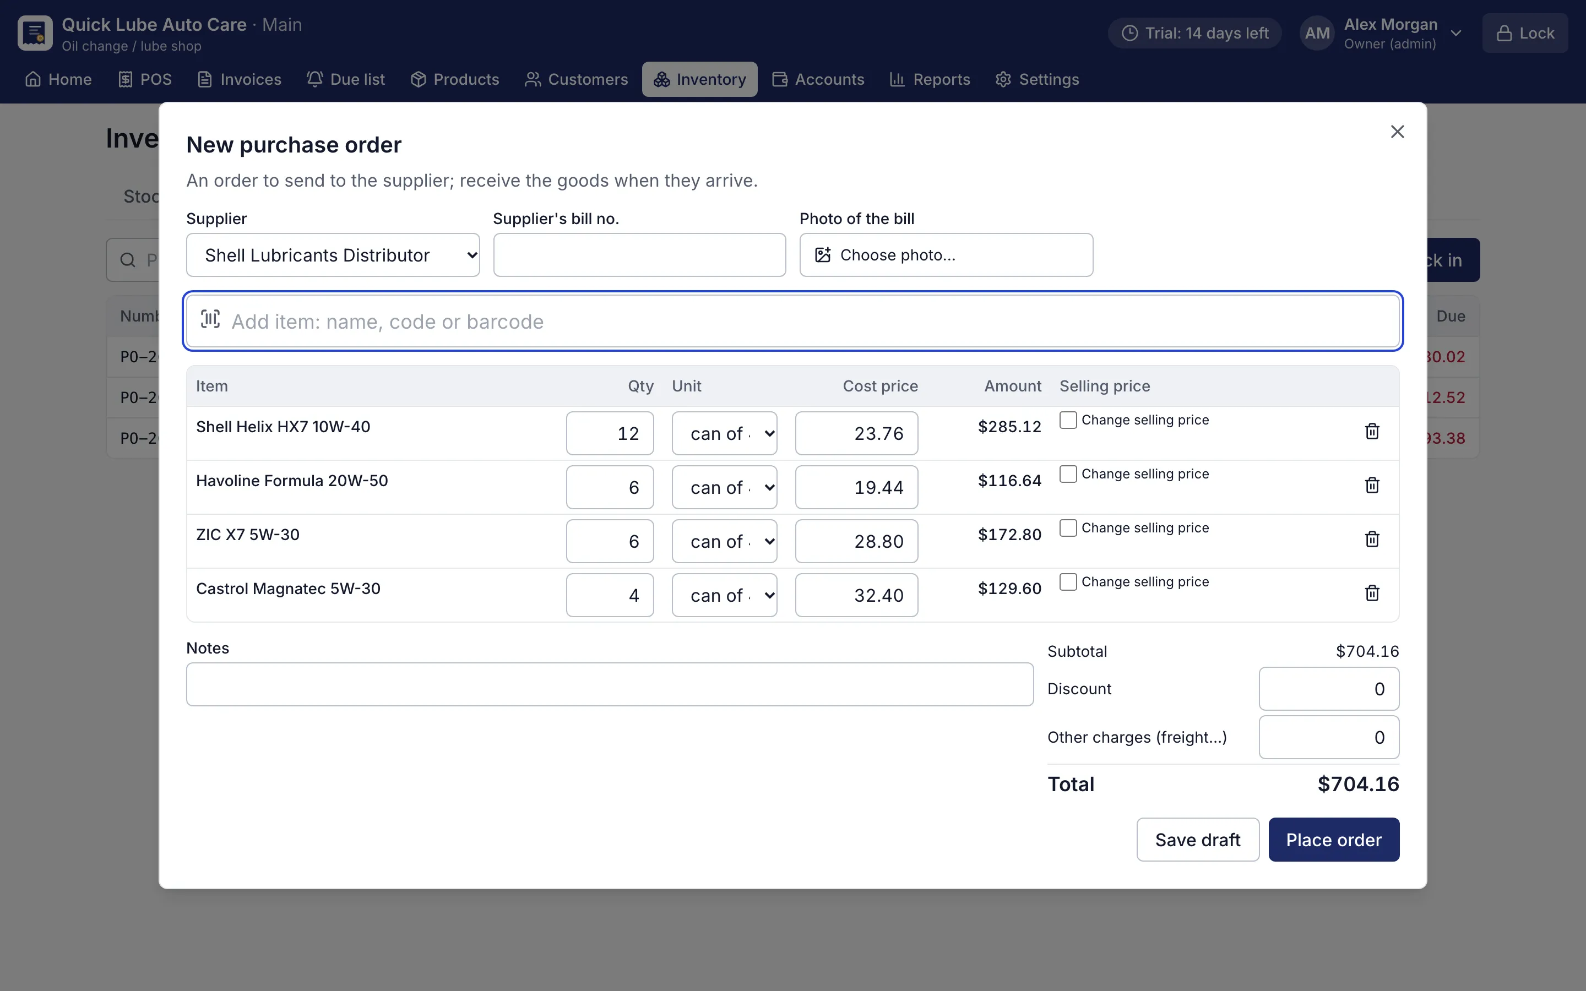Delete the Castrol Magnatec 5W-30 row
1586x991 pixels.
pos(1372,593)
